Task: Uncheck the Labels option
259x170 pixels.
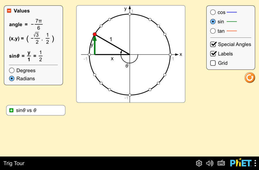Action: click(213, 54)
